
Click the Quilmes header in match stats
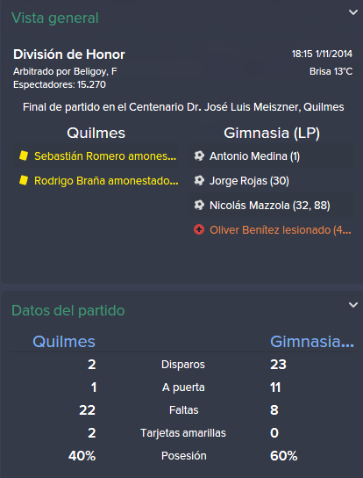point(64,342)
